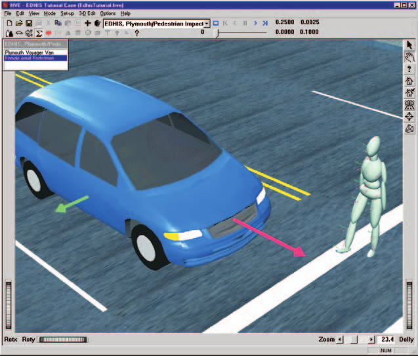Click the simulation time slider
418x356 pixels.
tap(241, 33)
